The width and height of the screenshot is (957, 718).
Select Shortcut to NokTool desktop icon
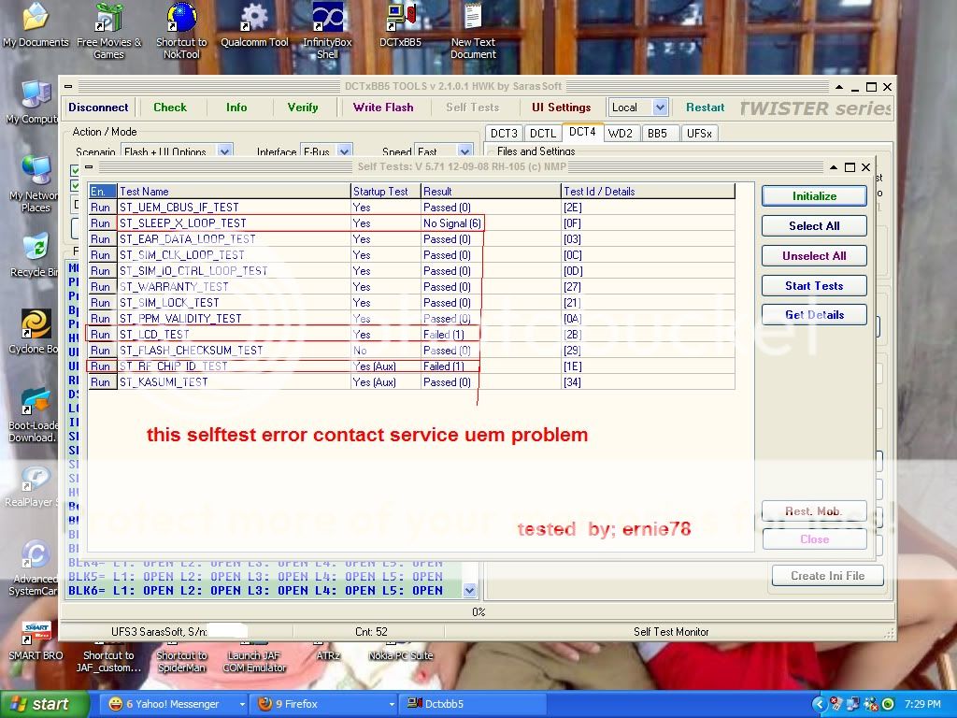[181, 31]
